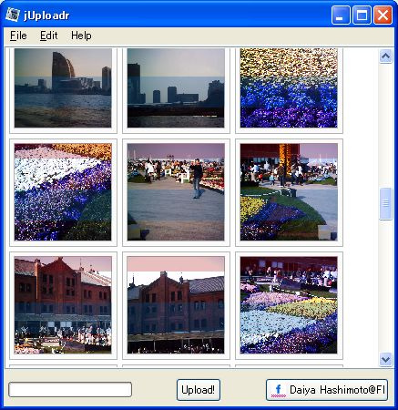
Task: Click the scrollbar down arrow
Action: coord(385,360)
